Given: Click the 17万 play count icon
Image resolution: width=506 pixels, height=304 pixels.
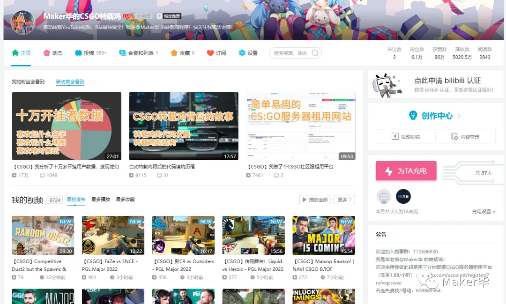Looking at the screenshot, I should coord(14,175).
